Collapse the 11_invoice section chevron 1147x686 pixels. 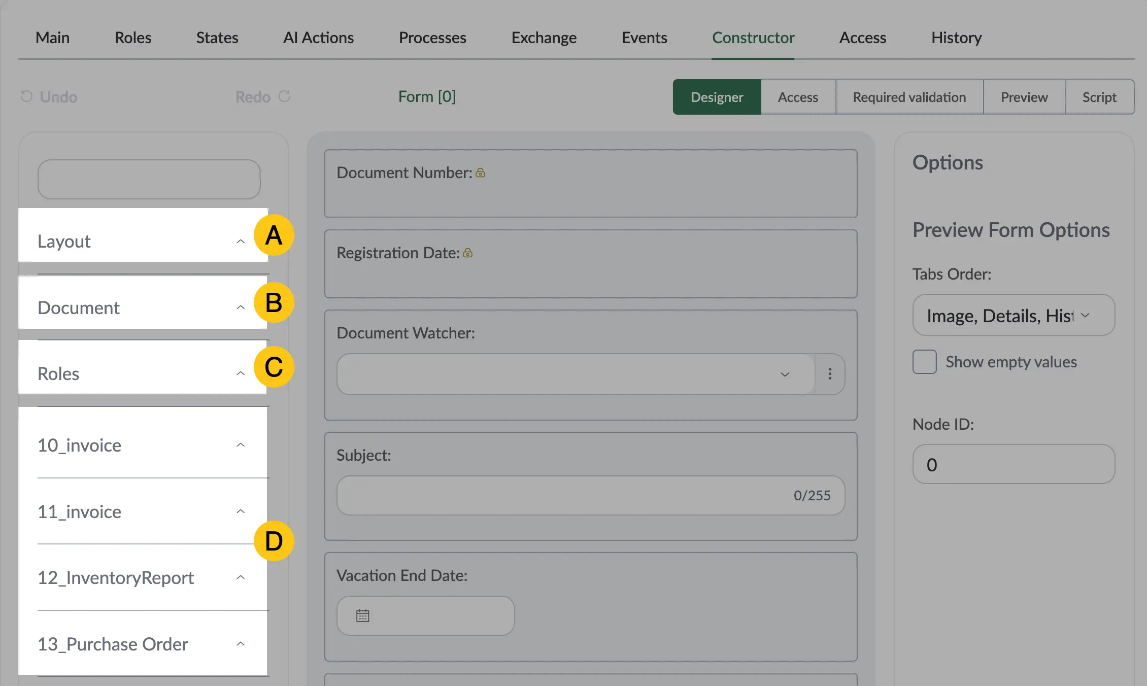point(241,511)
